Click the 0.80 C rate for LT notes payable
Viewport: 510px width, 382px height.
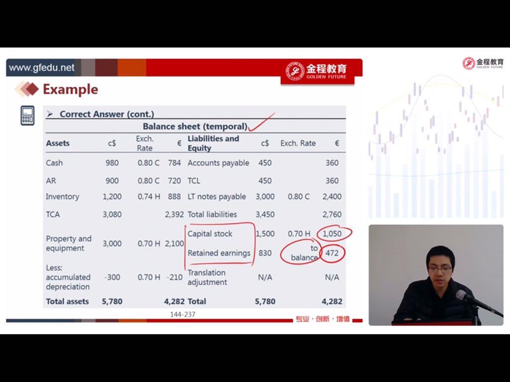[x=299, y=196]
